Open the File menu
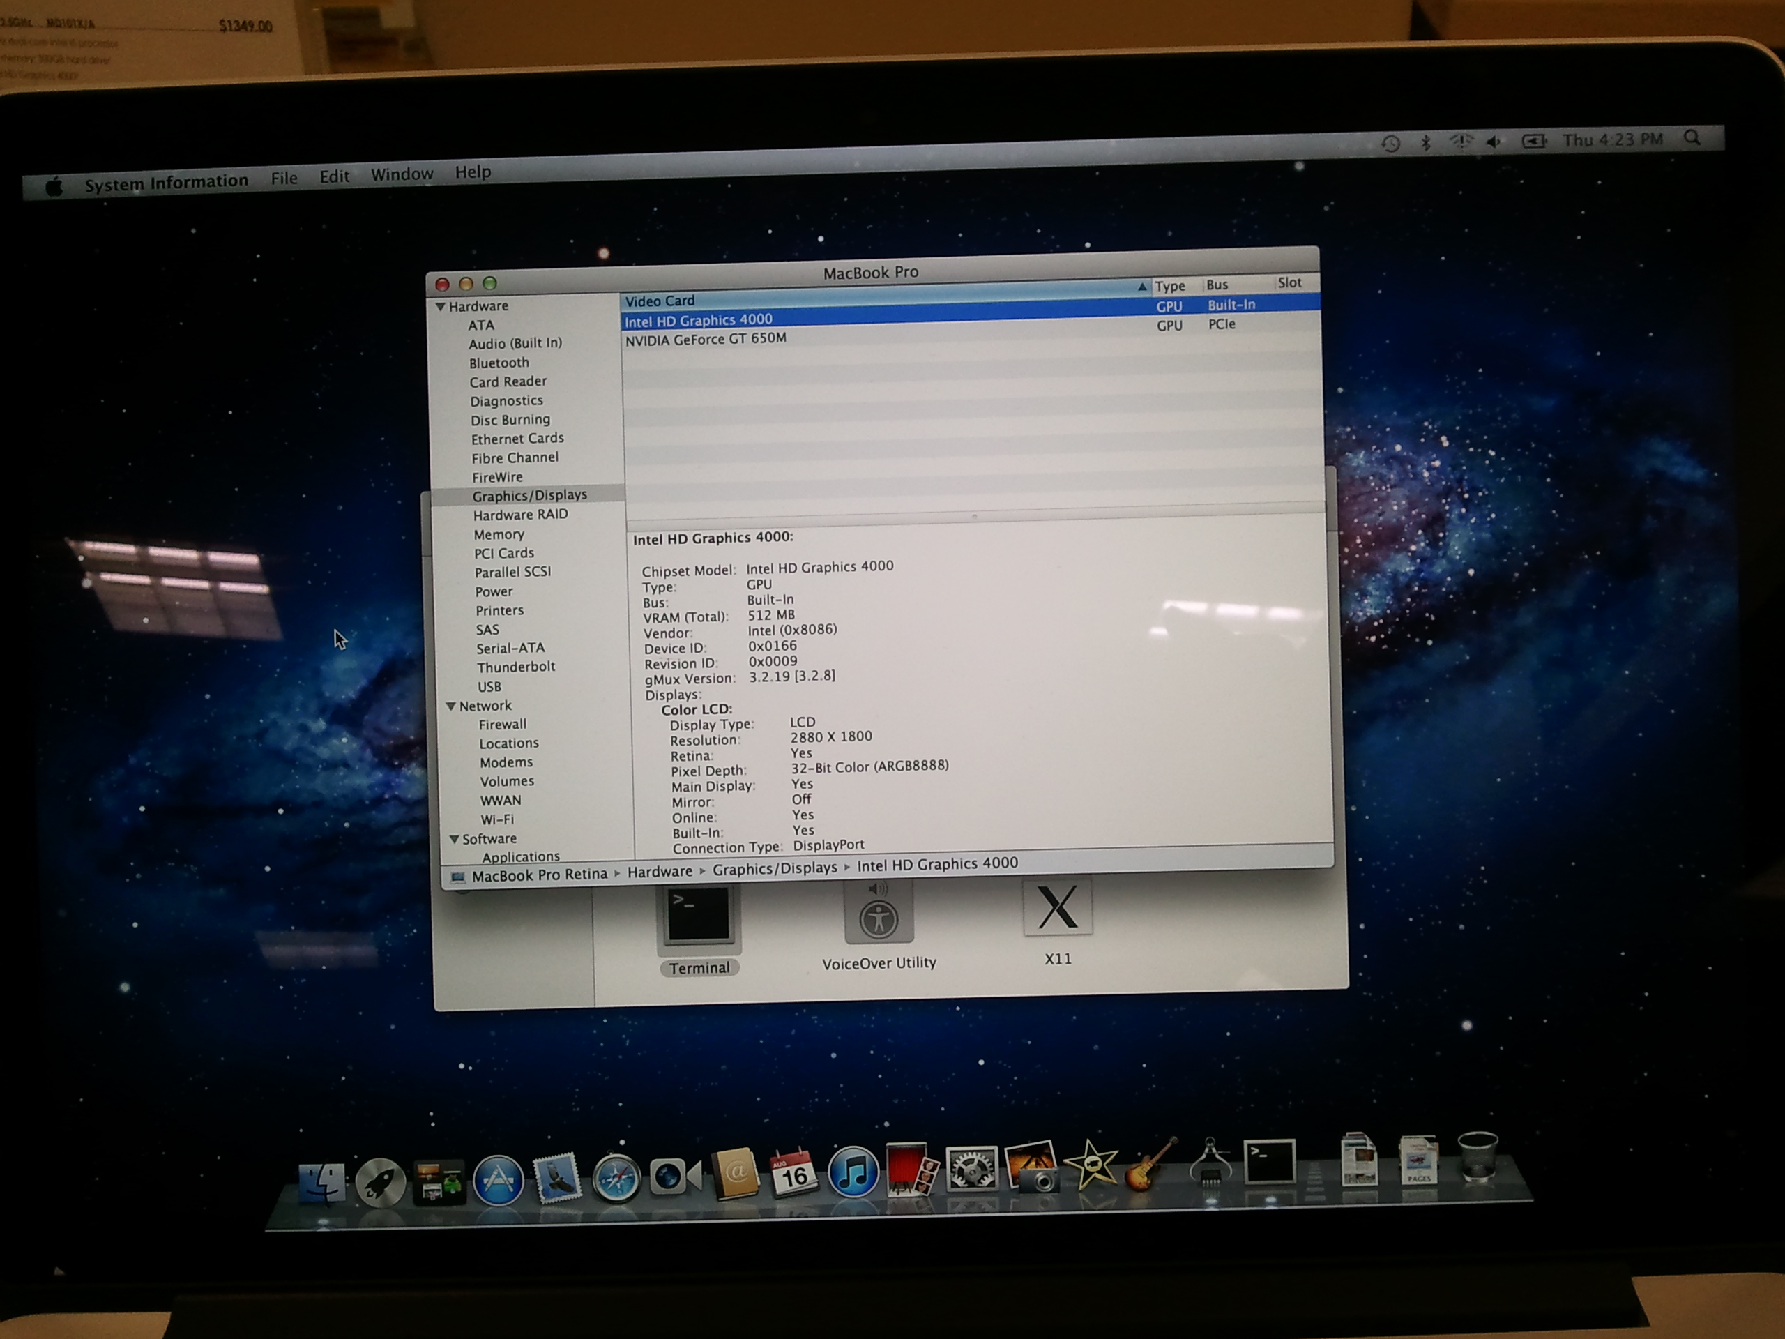Screen dimensions: 1785x1339 [284, 178]
